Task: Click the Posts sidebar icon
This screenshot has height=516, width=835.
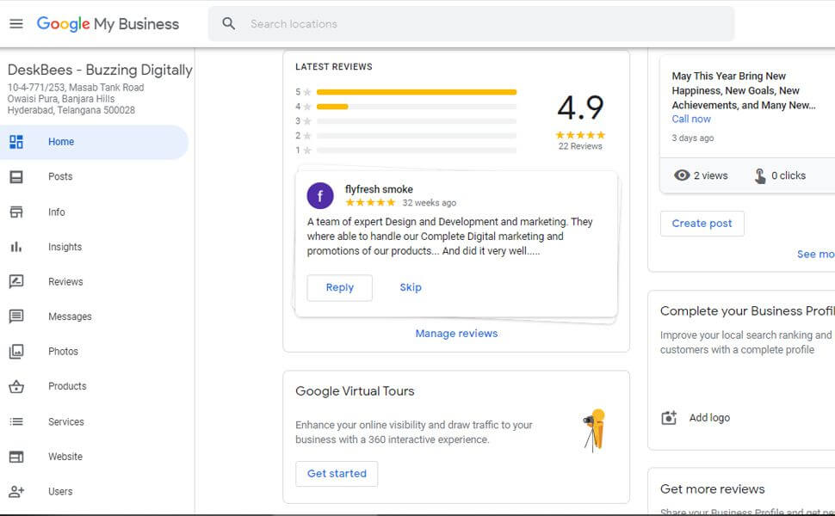Action: (16, 176)
